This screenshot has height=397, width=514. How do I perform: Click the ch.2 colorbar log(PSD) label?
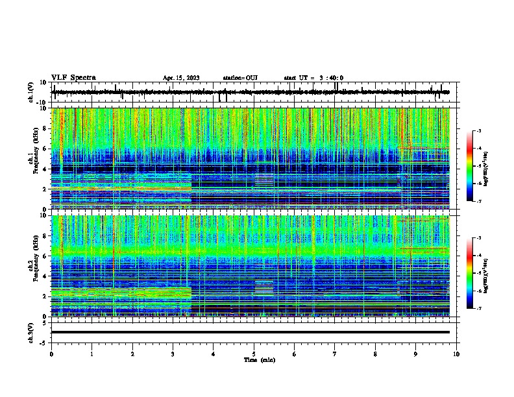(x=485, y=276)
